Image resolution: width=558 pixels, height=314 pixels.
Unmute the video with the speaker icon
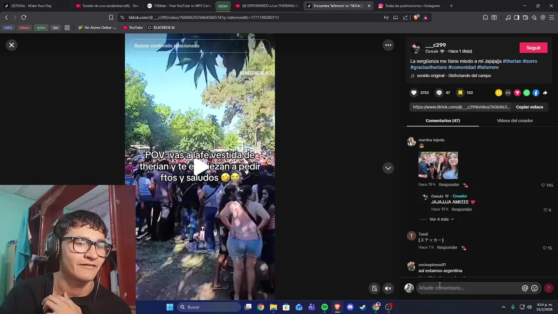tap(388, 288)
